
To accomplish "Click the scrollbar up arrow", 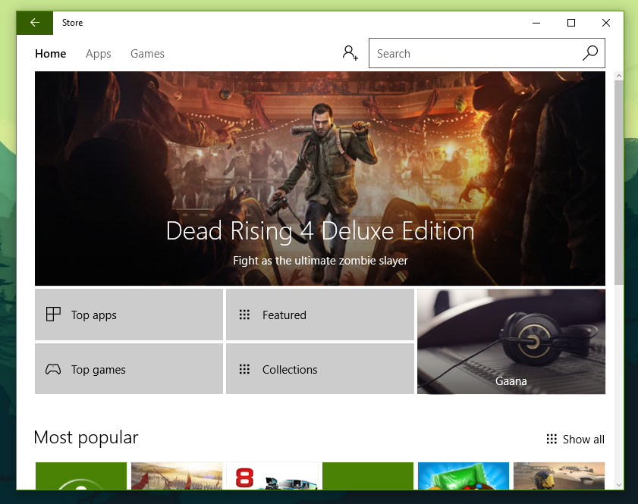I will tap(618, 76).
